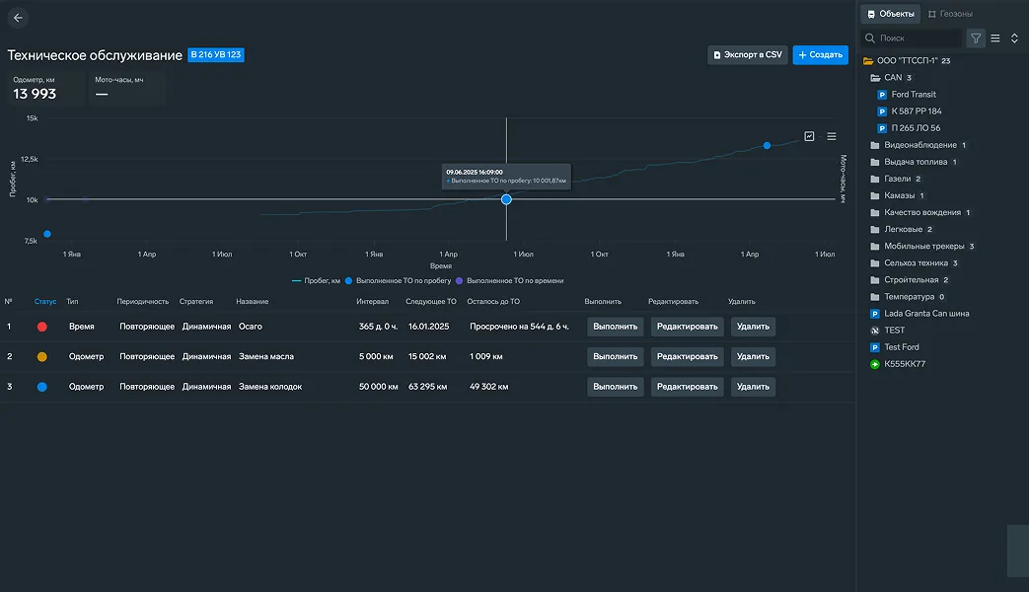Viewport: 1029px width, 592px height.
Task: Expand the Видеонаблюдение folder
Action: click(x=875, y=145)
